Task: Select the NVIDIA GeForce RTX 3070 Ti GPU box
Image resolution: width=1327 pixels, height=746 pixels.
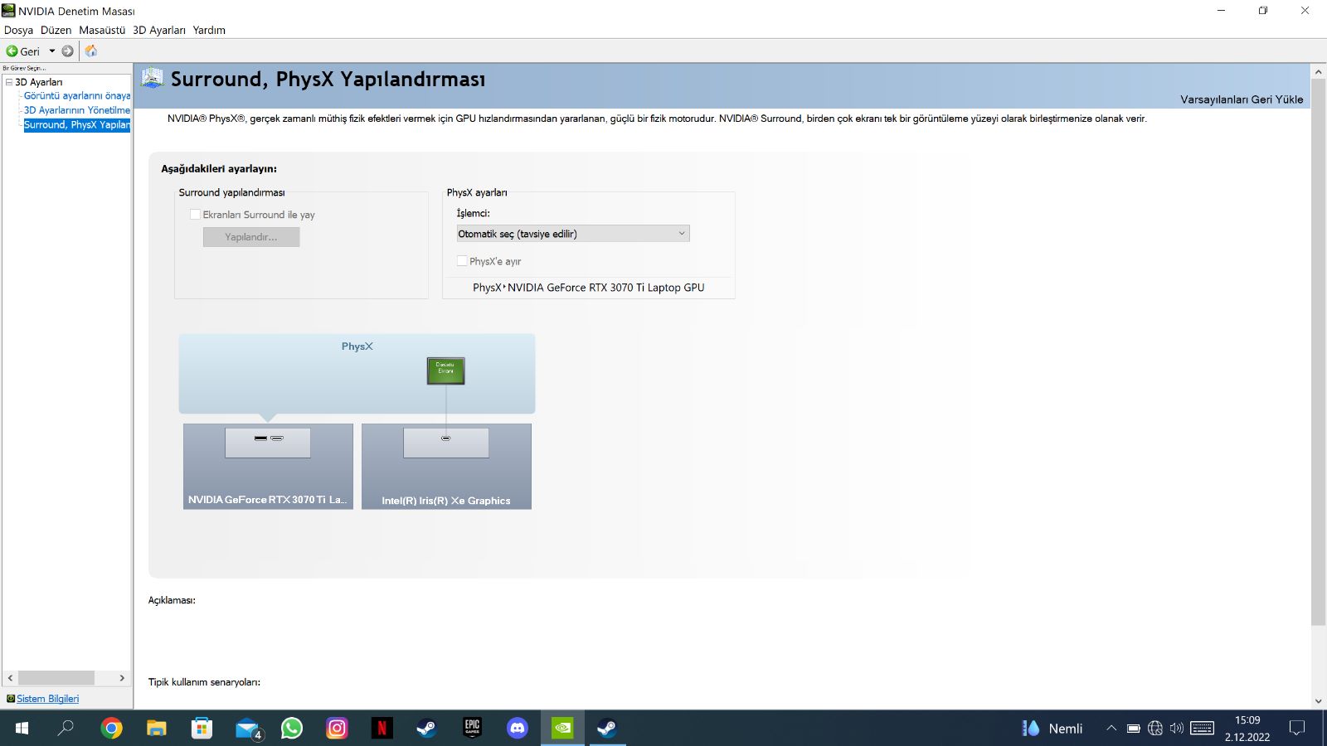Action: point(268,466)
